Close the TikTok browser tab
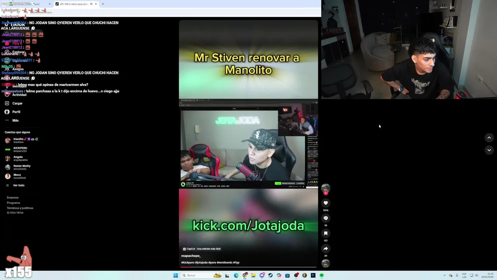Image resolution: width=497 pixels, height=280 pixels. (x=96, y=4)
